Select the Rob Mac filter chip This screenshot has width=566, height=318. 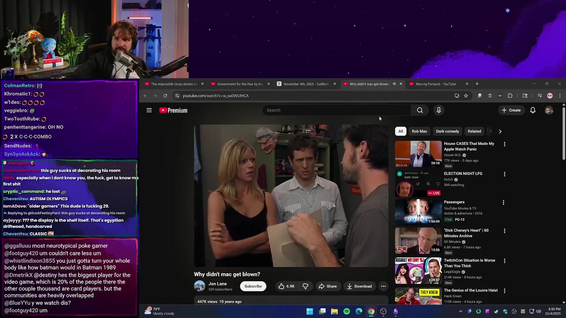pos(419,131)
